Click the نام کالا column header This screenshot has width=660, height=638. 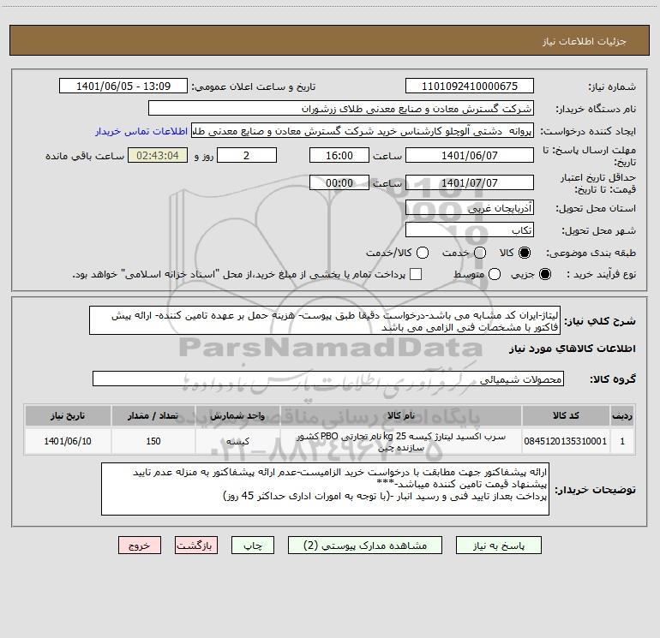point(401,415)
